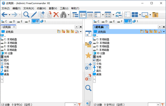
Task: Open the right address bar dropdown arrow
Action: (164, 32)
